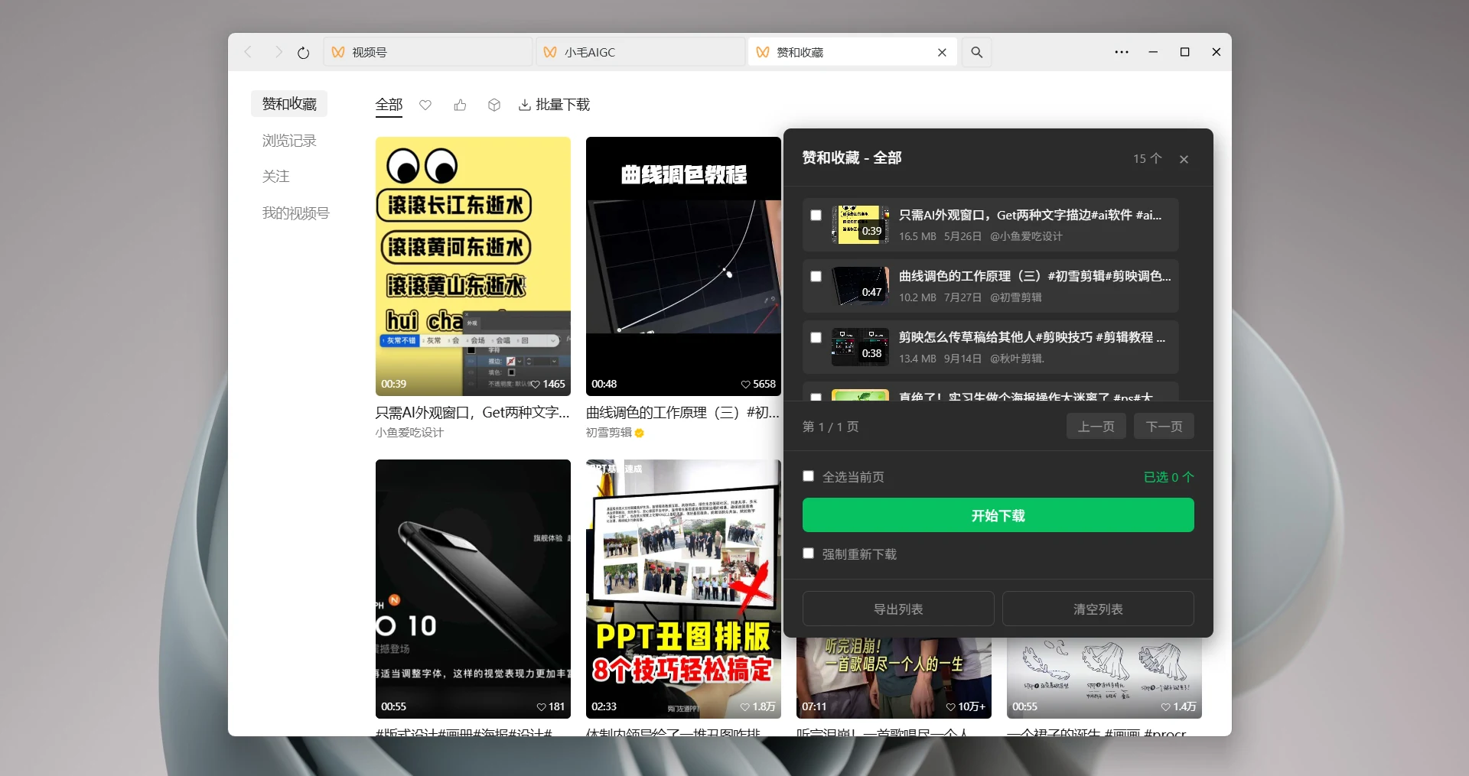Click the @小鱼爱吃设计 text in list
The width and height of the screenshot is (1469, 776).
click(x=1026, y=236)
